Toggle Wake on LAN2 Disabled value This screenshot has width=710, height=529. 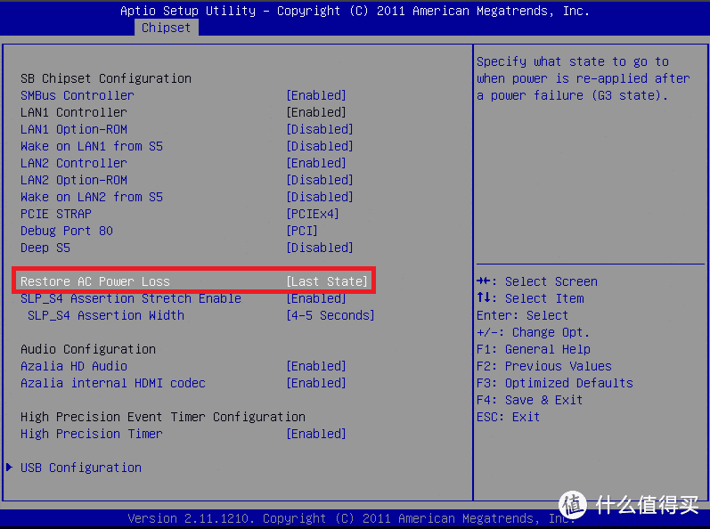[x=320, y=197]
